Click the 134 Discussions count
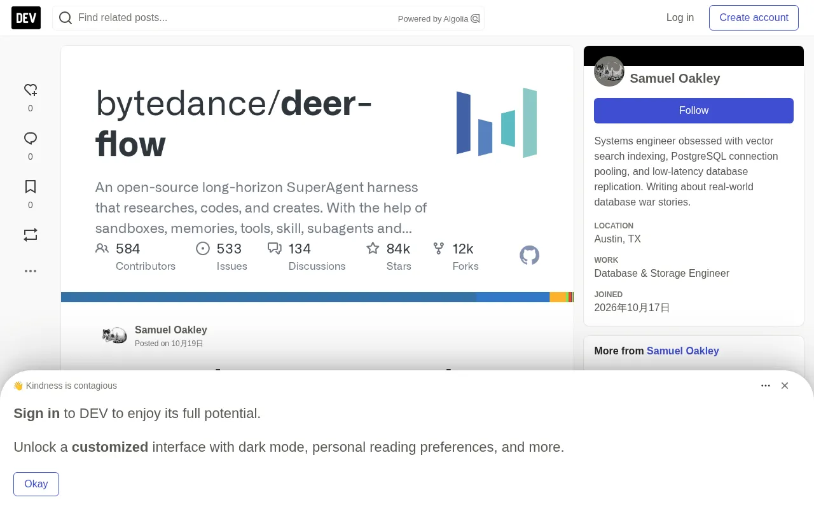 point(300,249)
